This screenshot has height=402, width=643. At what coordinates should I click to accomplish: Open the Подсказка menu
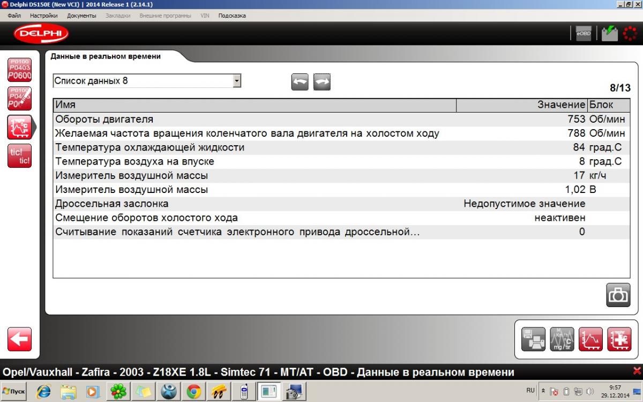[232, 16]
